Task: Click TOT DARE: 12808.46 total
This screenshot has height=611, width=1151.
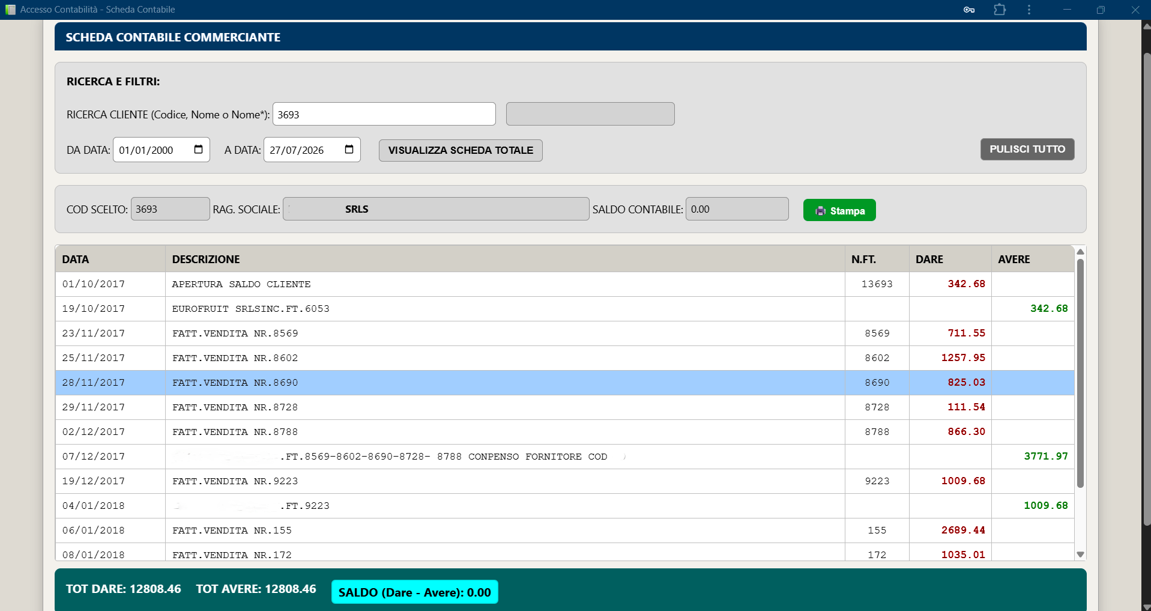Action: tap(123, 589)
